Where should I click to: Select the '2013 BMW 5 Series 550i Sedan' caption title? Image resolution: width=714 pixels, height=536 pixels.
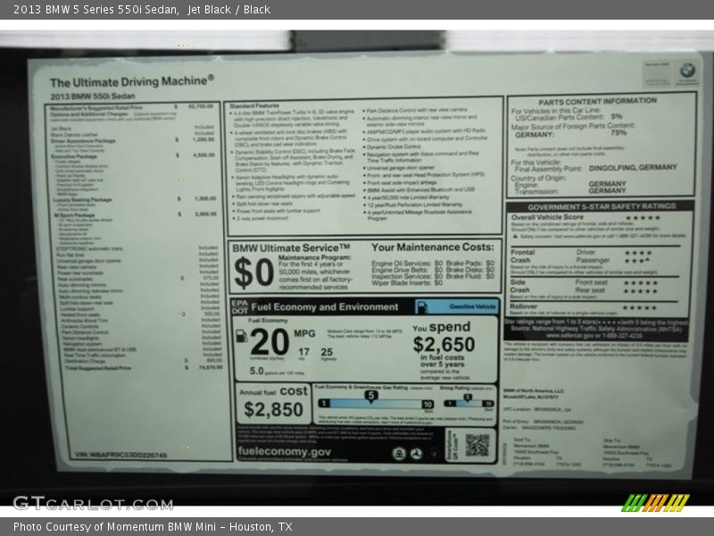point(95,10)
